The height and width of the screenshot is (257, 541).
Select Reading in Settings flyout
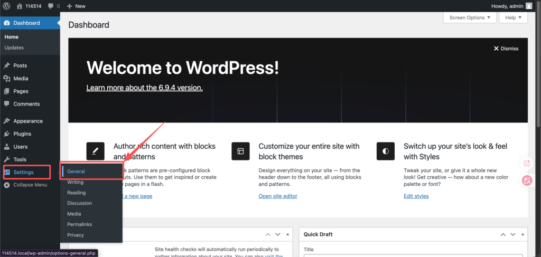click(76, 193)
